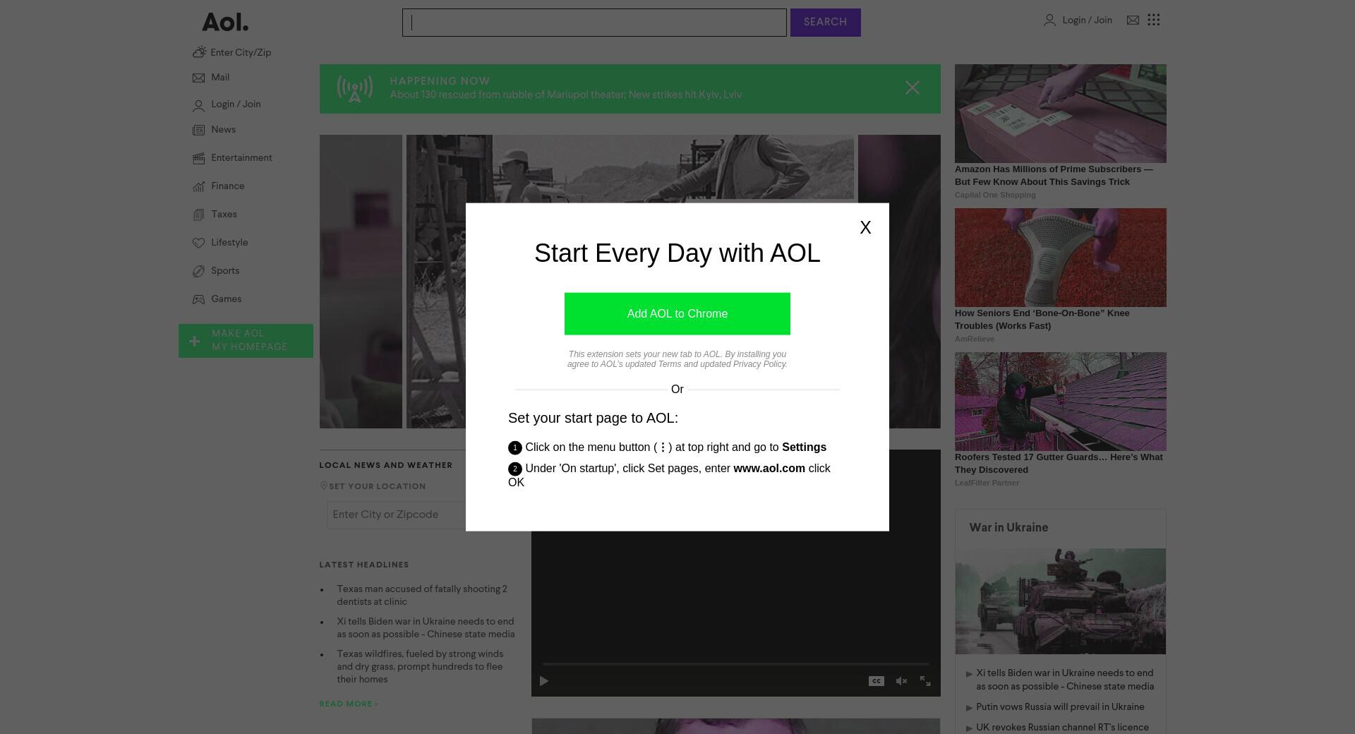Go to Entertainment in the sidebar
Screen dimensions: 1355x734
point(241,158)
